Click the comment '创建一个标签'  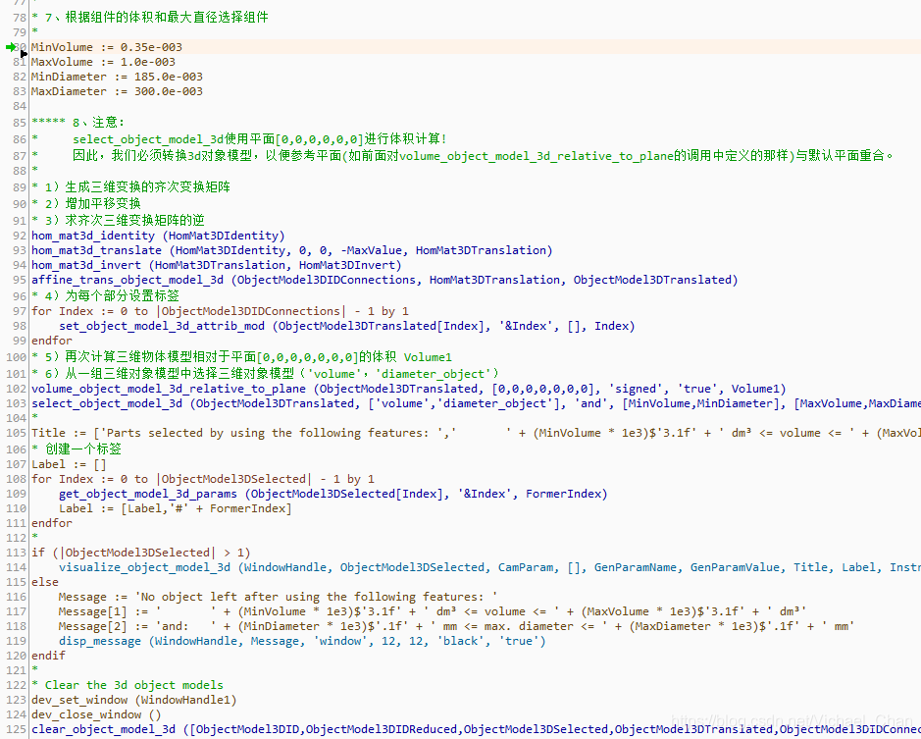click(x=77, y=449)
